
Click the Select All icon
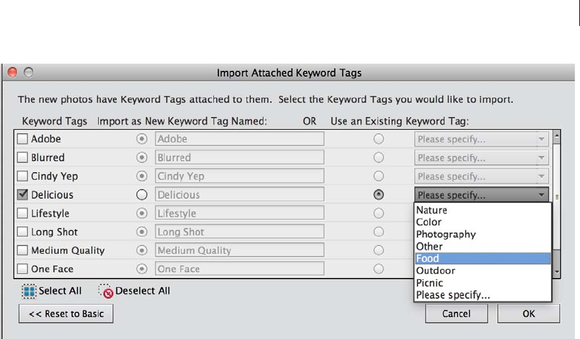pyautogui.click(x=29, y=291)
